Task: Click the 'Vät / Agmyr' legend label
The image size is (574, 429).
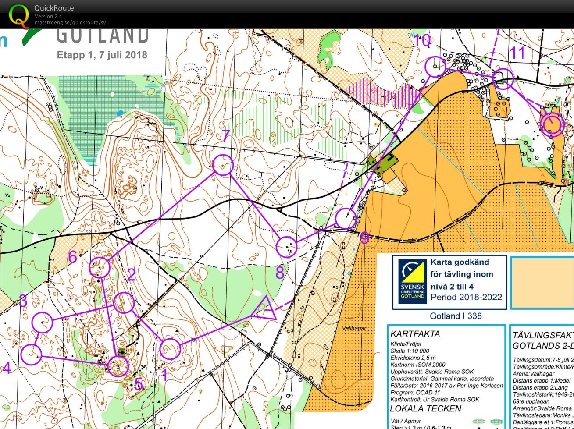Action: pos(406,421)
